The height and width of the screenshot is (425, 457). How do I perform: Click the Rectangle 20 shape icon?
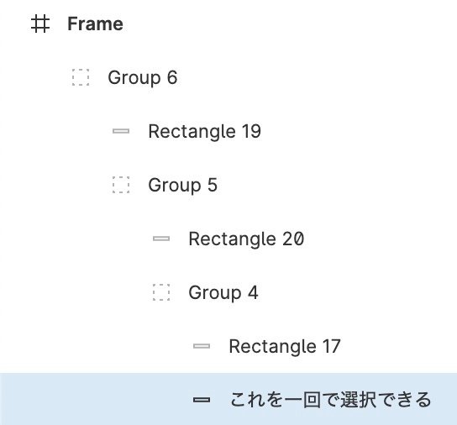[x=161, y=239]
